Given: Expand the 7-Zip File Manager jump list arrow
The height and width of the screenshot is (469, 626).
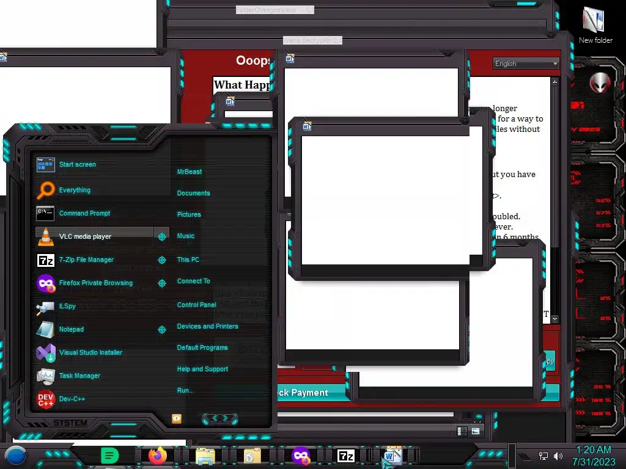Looking at the screenshot, I should [161, 260].
